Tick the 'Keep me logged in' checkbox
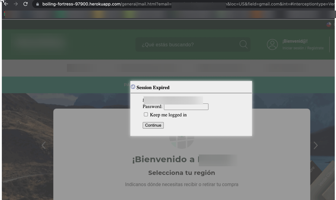 [146, 114]
